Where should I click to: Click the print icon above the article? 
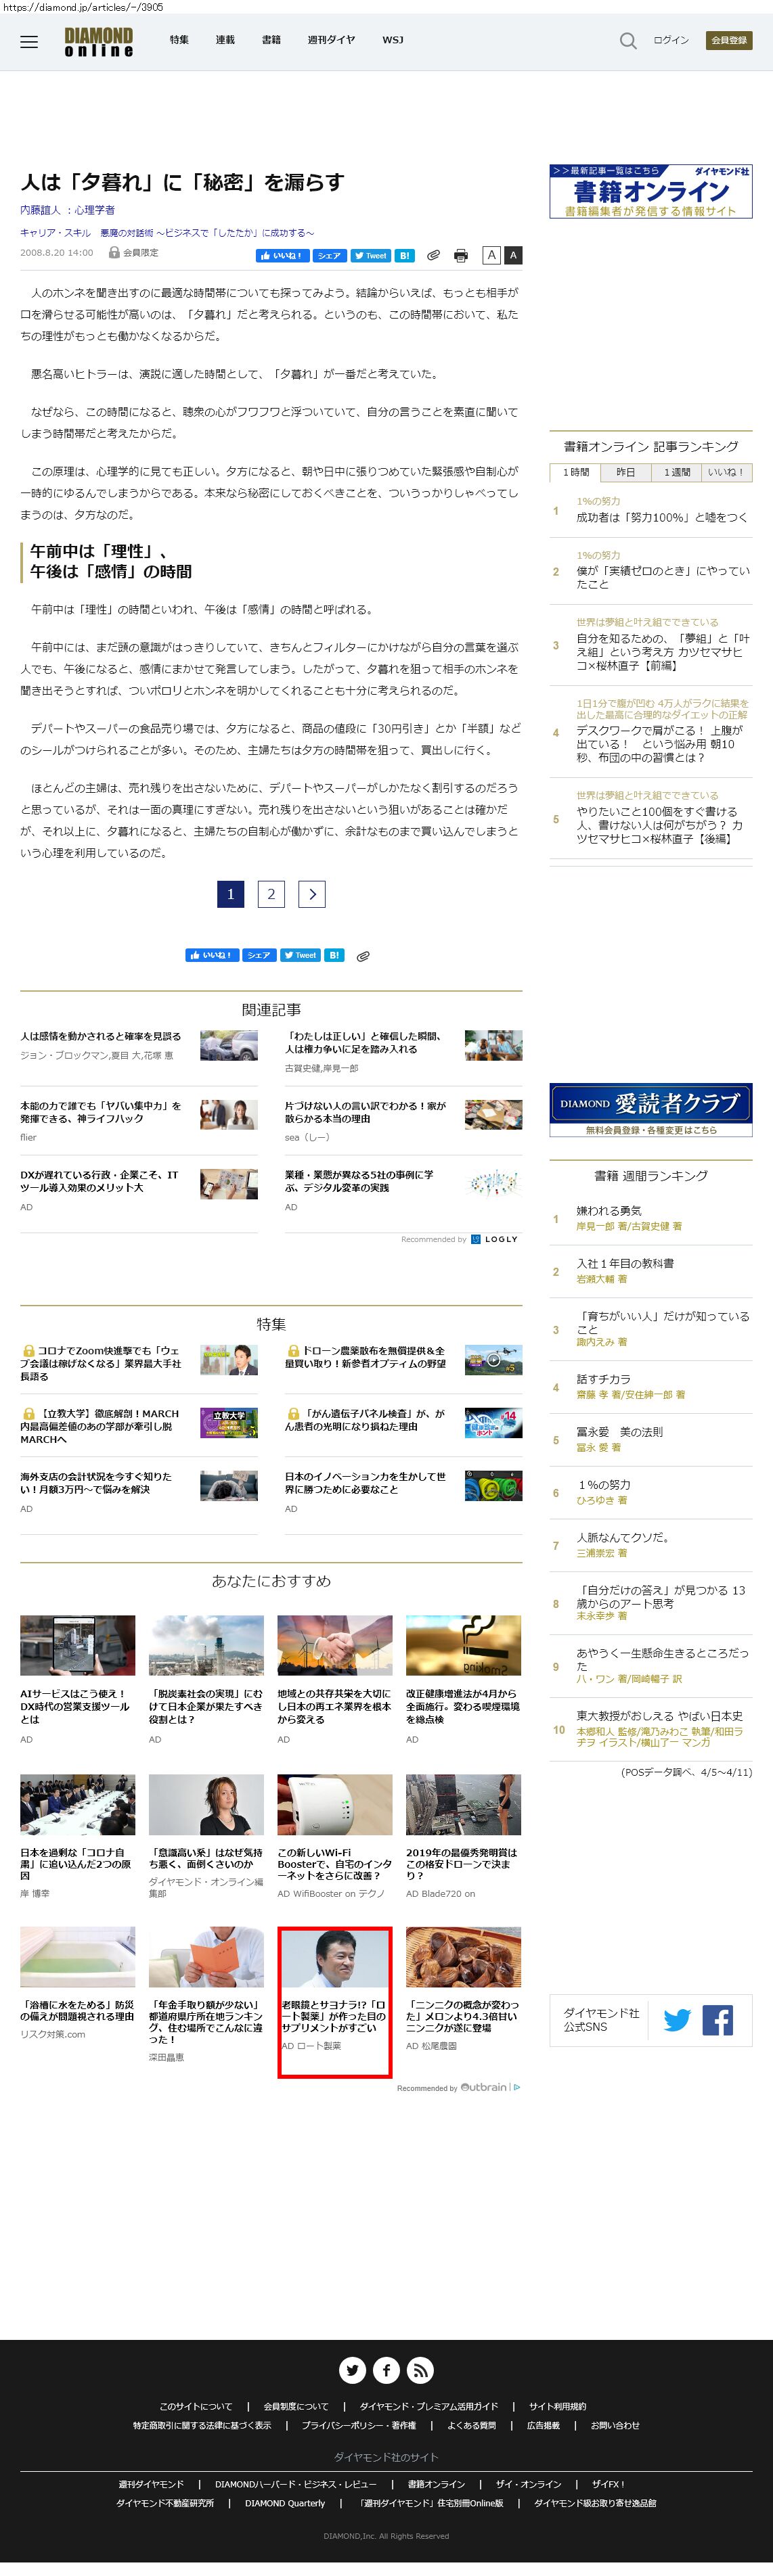pos(460,256)
